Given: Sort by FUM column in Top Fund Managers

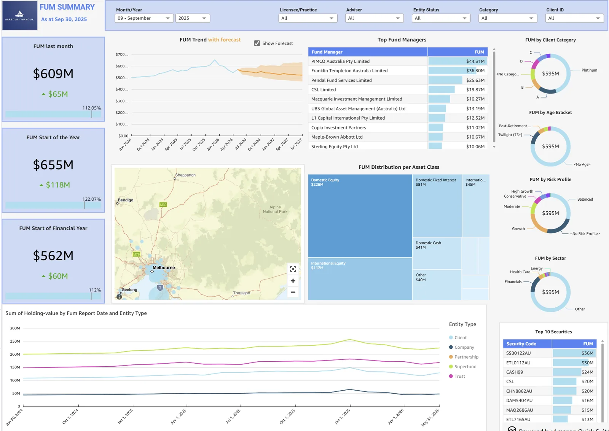Looking at the screenshot, I should click(x=459, y=52).
